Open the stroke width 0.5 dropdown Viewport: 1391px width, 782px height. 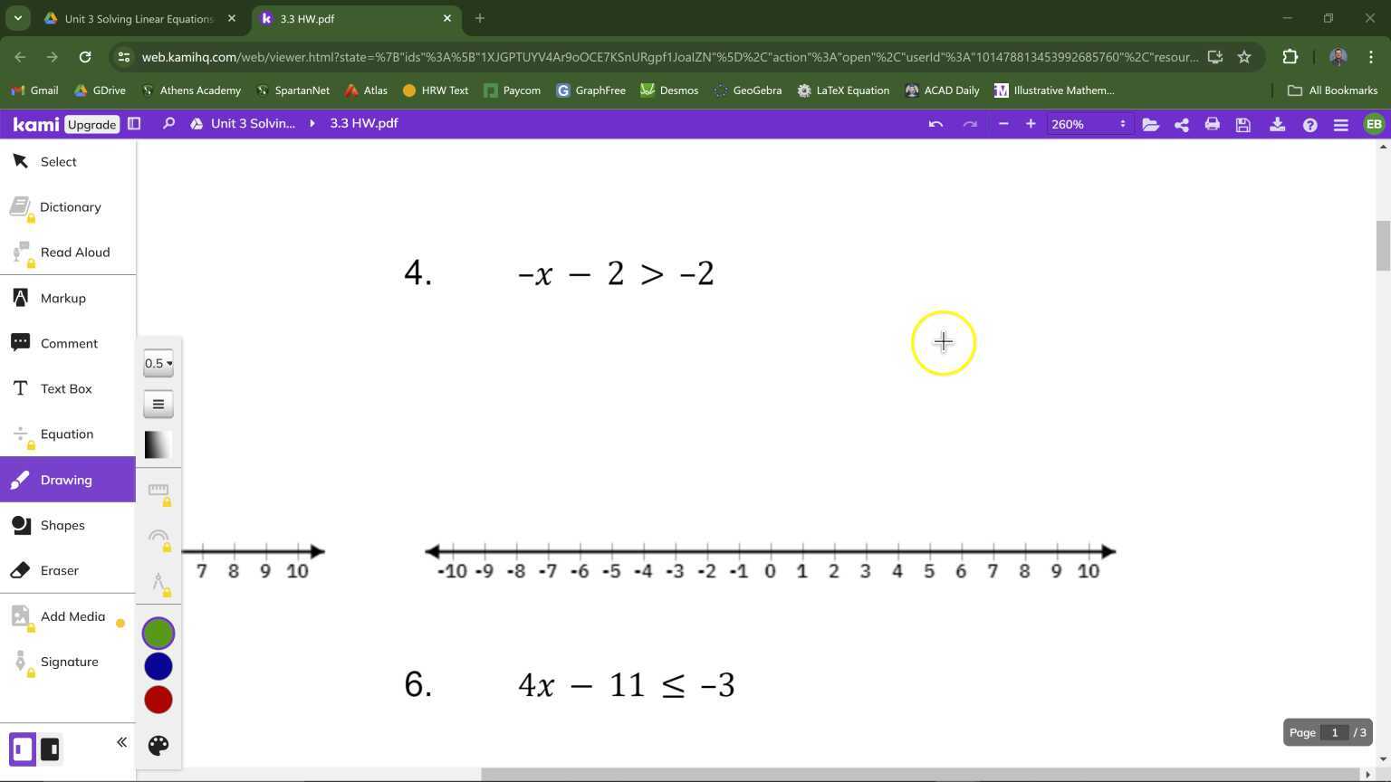click(158, 363)
